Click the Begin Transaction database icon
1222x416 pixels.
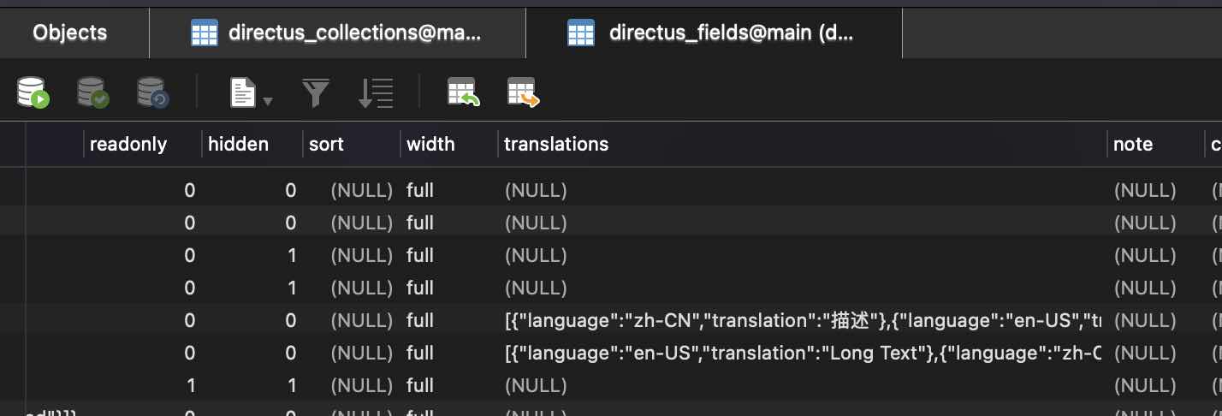click(x=33, y=92)
